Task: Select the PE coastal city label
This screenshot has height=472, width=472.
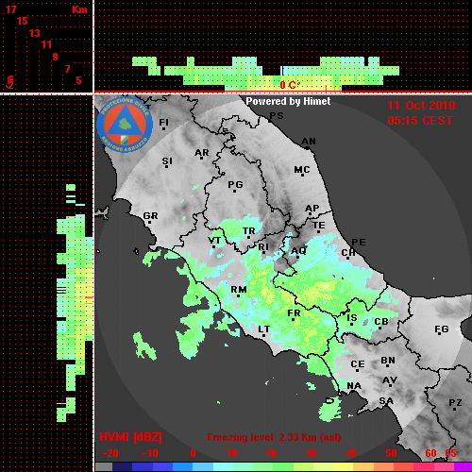Action: (359, 242)
